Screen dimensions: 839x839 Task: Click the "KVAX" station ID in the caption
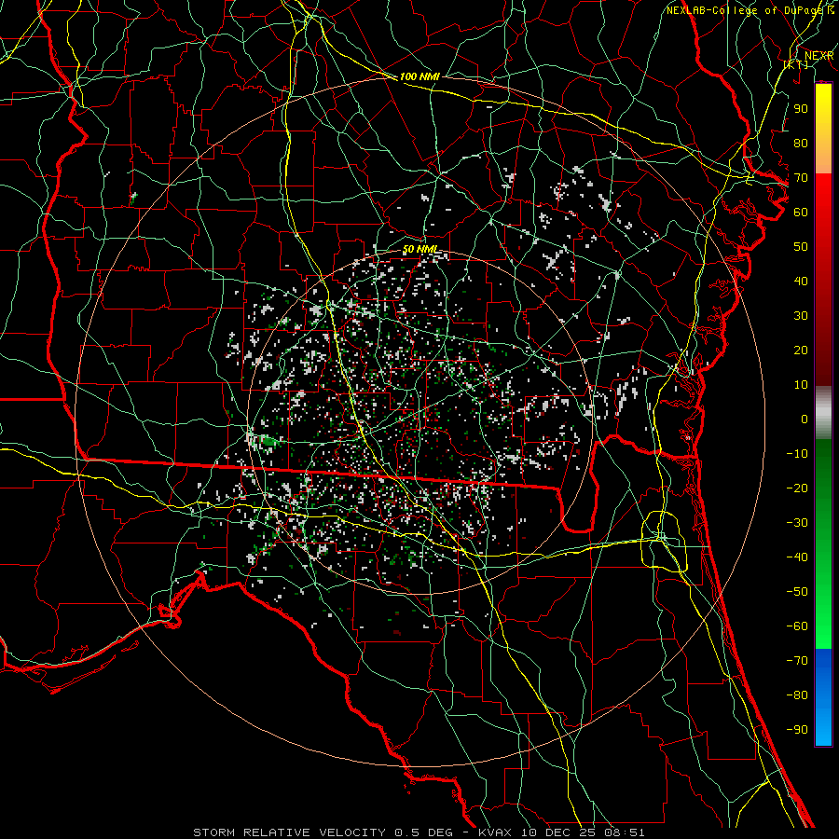[x=494, y=832]
